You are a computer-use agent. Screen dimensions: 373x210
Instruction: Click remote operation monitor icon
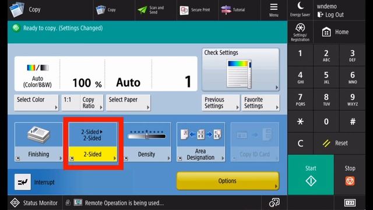point(78,202)
